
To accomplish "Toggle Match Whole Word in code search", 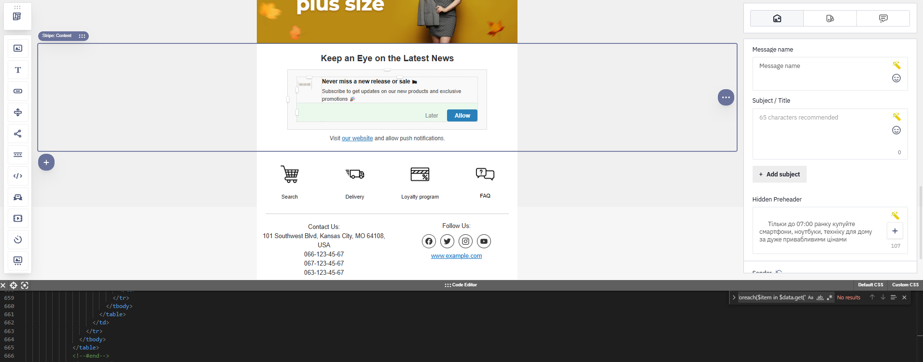I will [x=820, y=297].
